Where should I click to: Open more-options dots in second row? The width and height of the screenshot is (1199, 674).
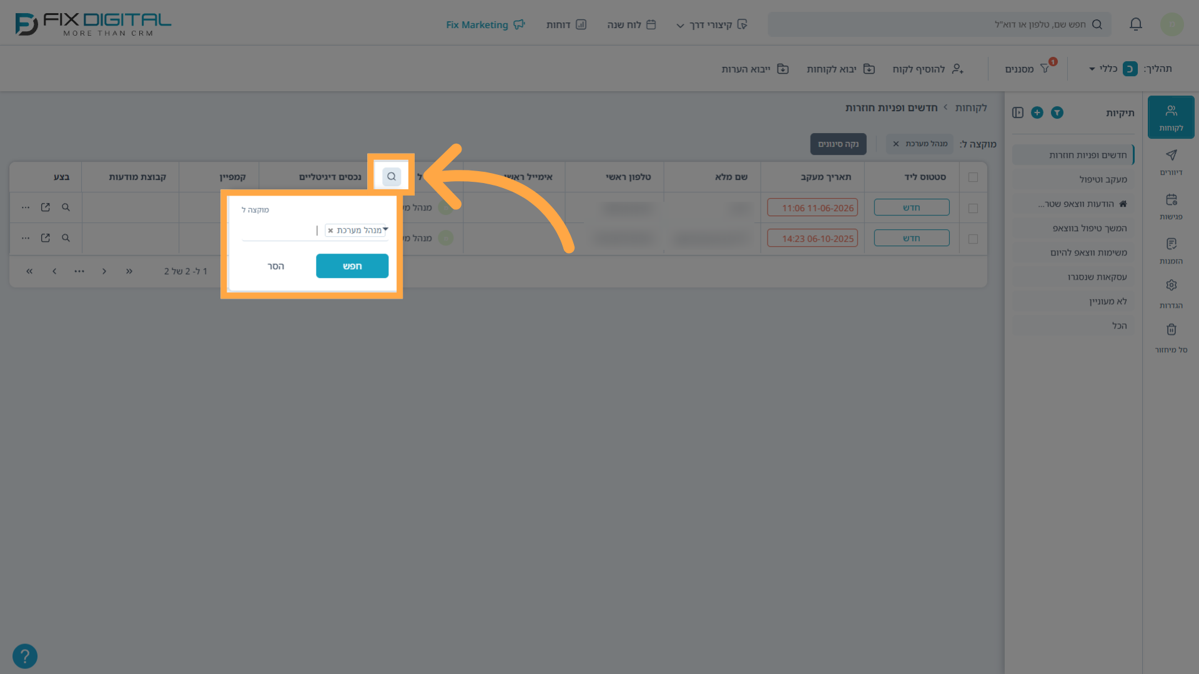pos(26,238)
